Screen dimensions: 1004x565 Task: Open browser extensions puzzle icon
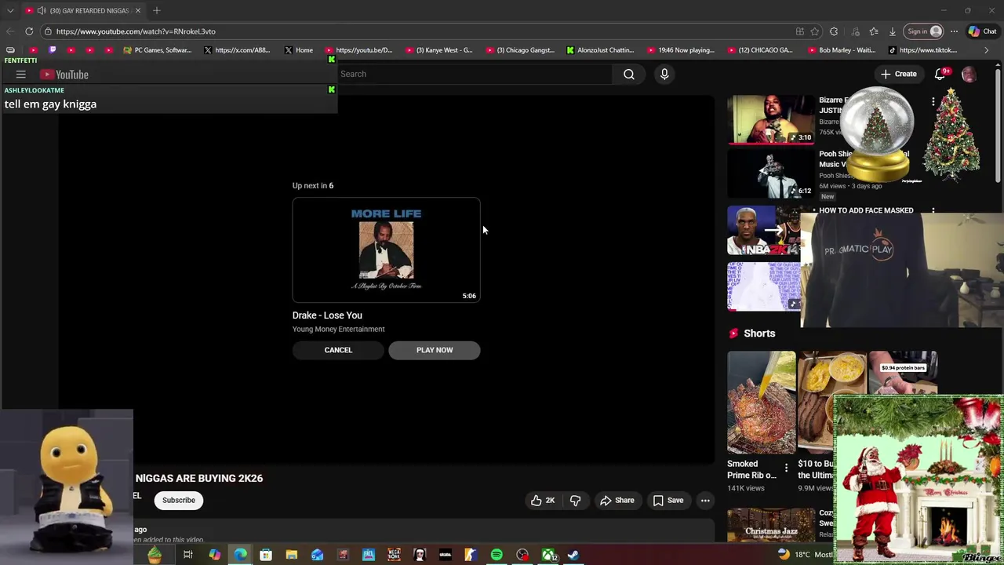pyautogui.click(x=834, y=31)
